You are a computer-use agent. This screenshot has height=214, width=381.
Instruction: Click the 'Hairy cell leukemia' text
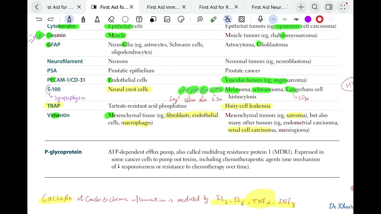coord(248,106)
